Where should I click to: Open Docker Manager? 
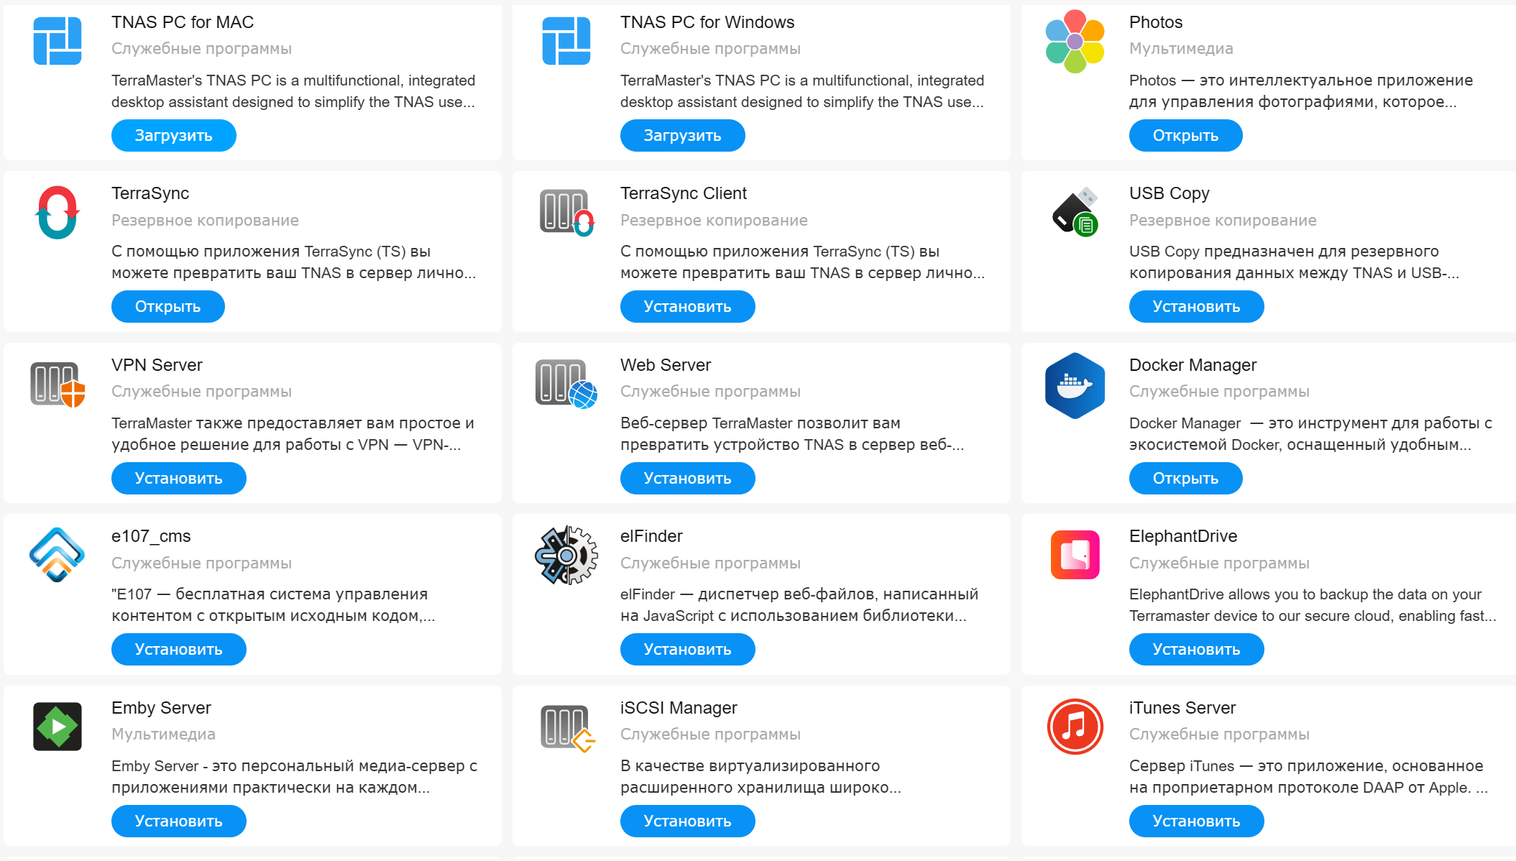click(x=1185, y=479)
